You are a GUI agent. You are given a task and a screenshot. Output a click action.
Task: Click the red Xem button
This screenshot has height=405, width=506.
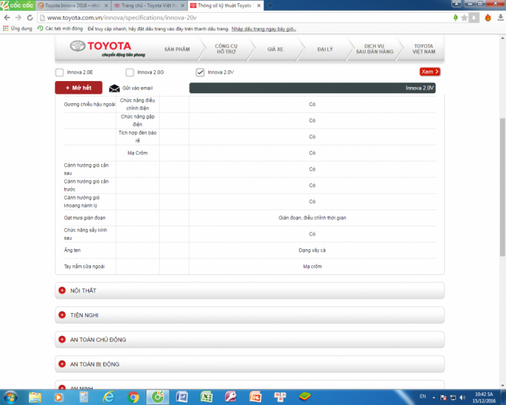click(430, 72)
